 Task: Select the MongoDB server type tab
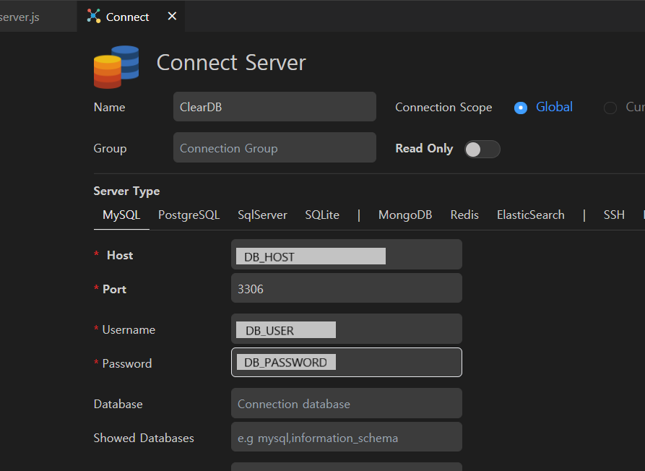pos(405,215)
